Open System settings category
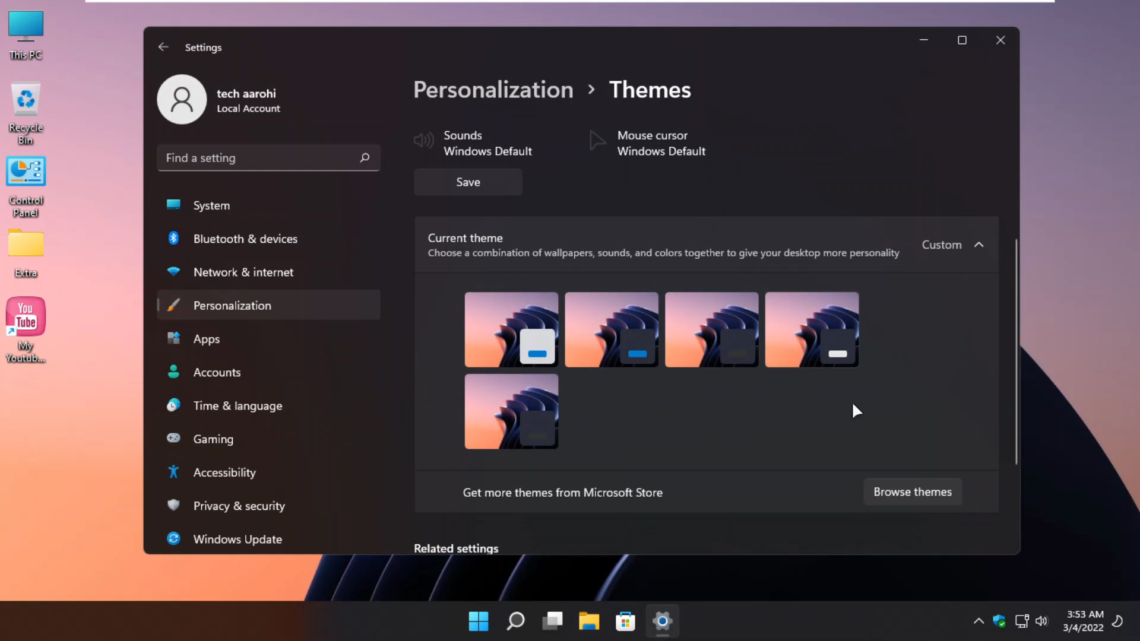This screenshot has height=641, width=1140. (x=268, y=205)
